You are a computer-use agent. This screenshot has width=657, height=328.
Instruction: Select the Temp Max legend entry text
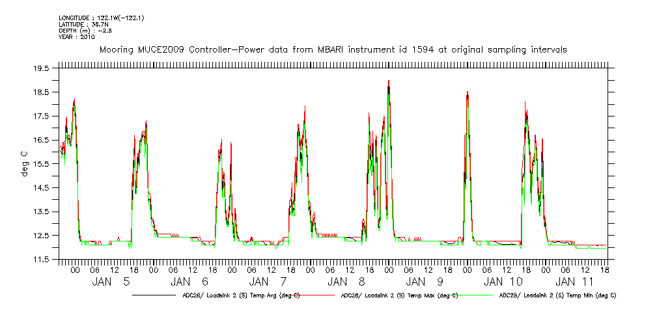click(x=398, y=295)
